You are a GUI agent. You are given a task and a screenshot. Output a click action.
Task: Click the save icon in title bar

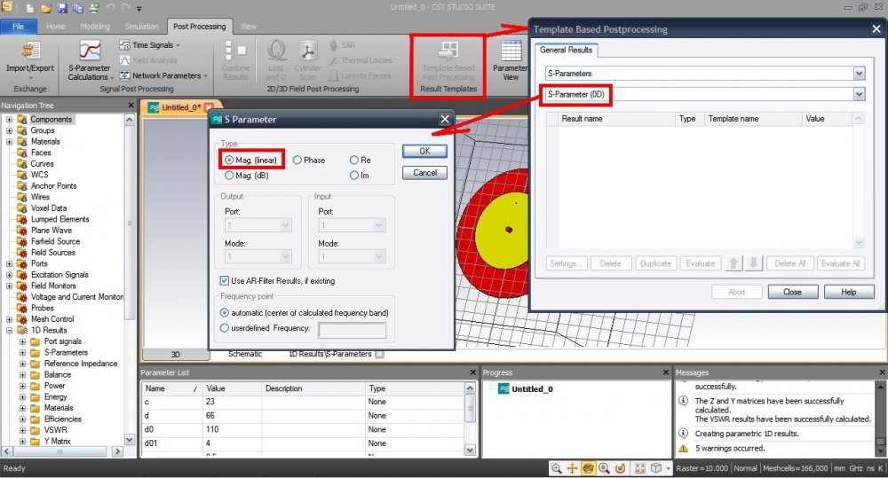coord(62,9)
